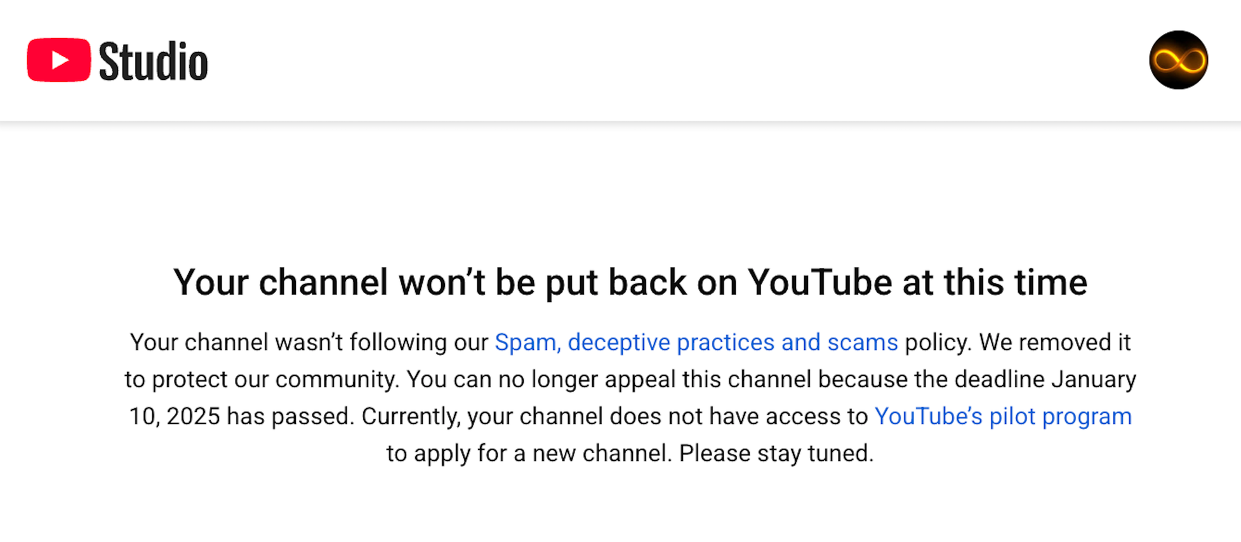Open Spam, deceptive practices and scams policy link
1241x542 pixels.
pos(696,342)
